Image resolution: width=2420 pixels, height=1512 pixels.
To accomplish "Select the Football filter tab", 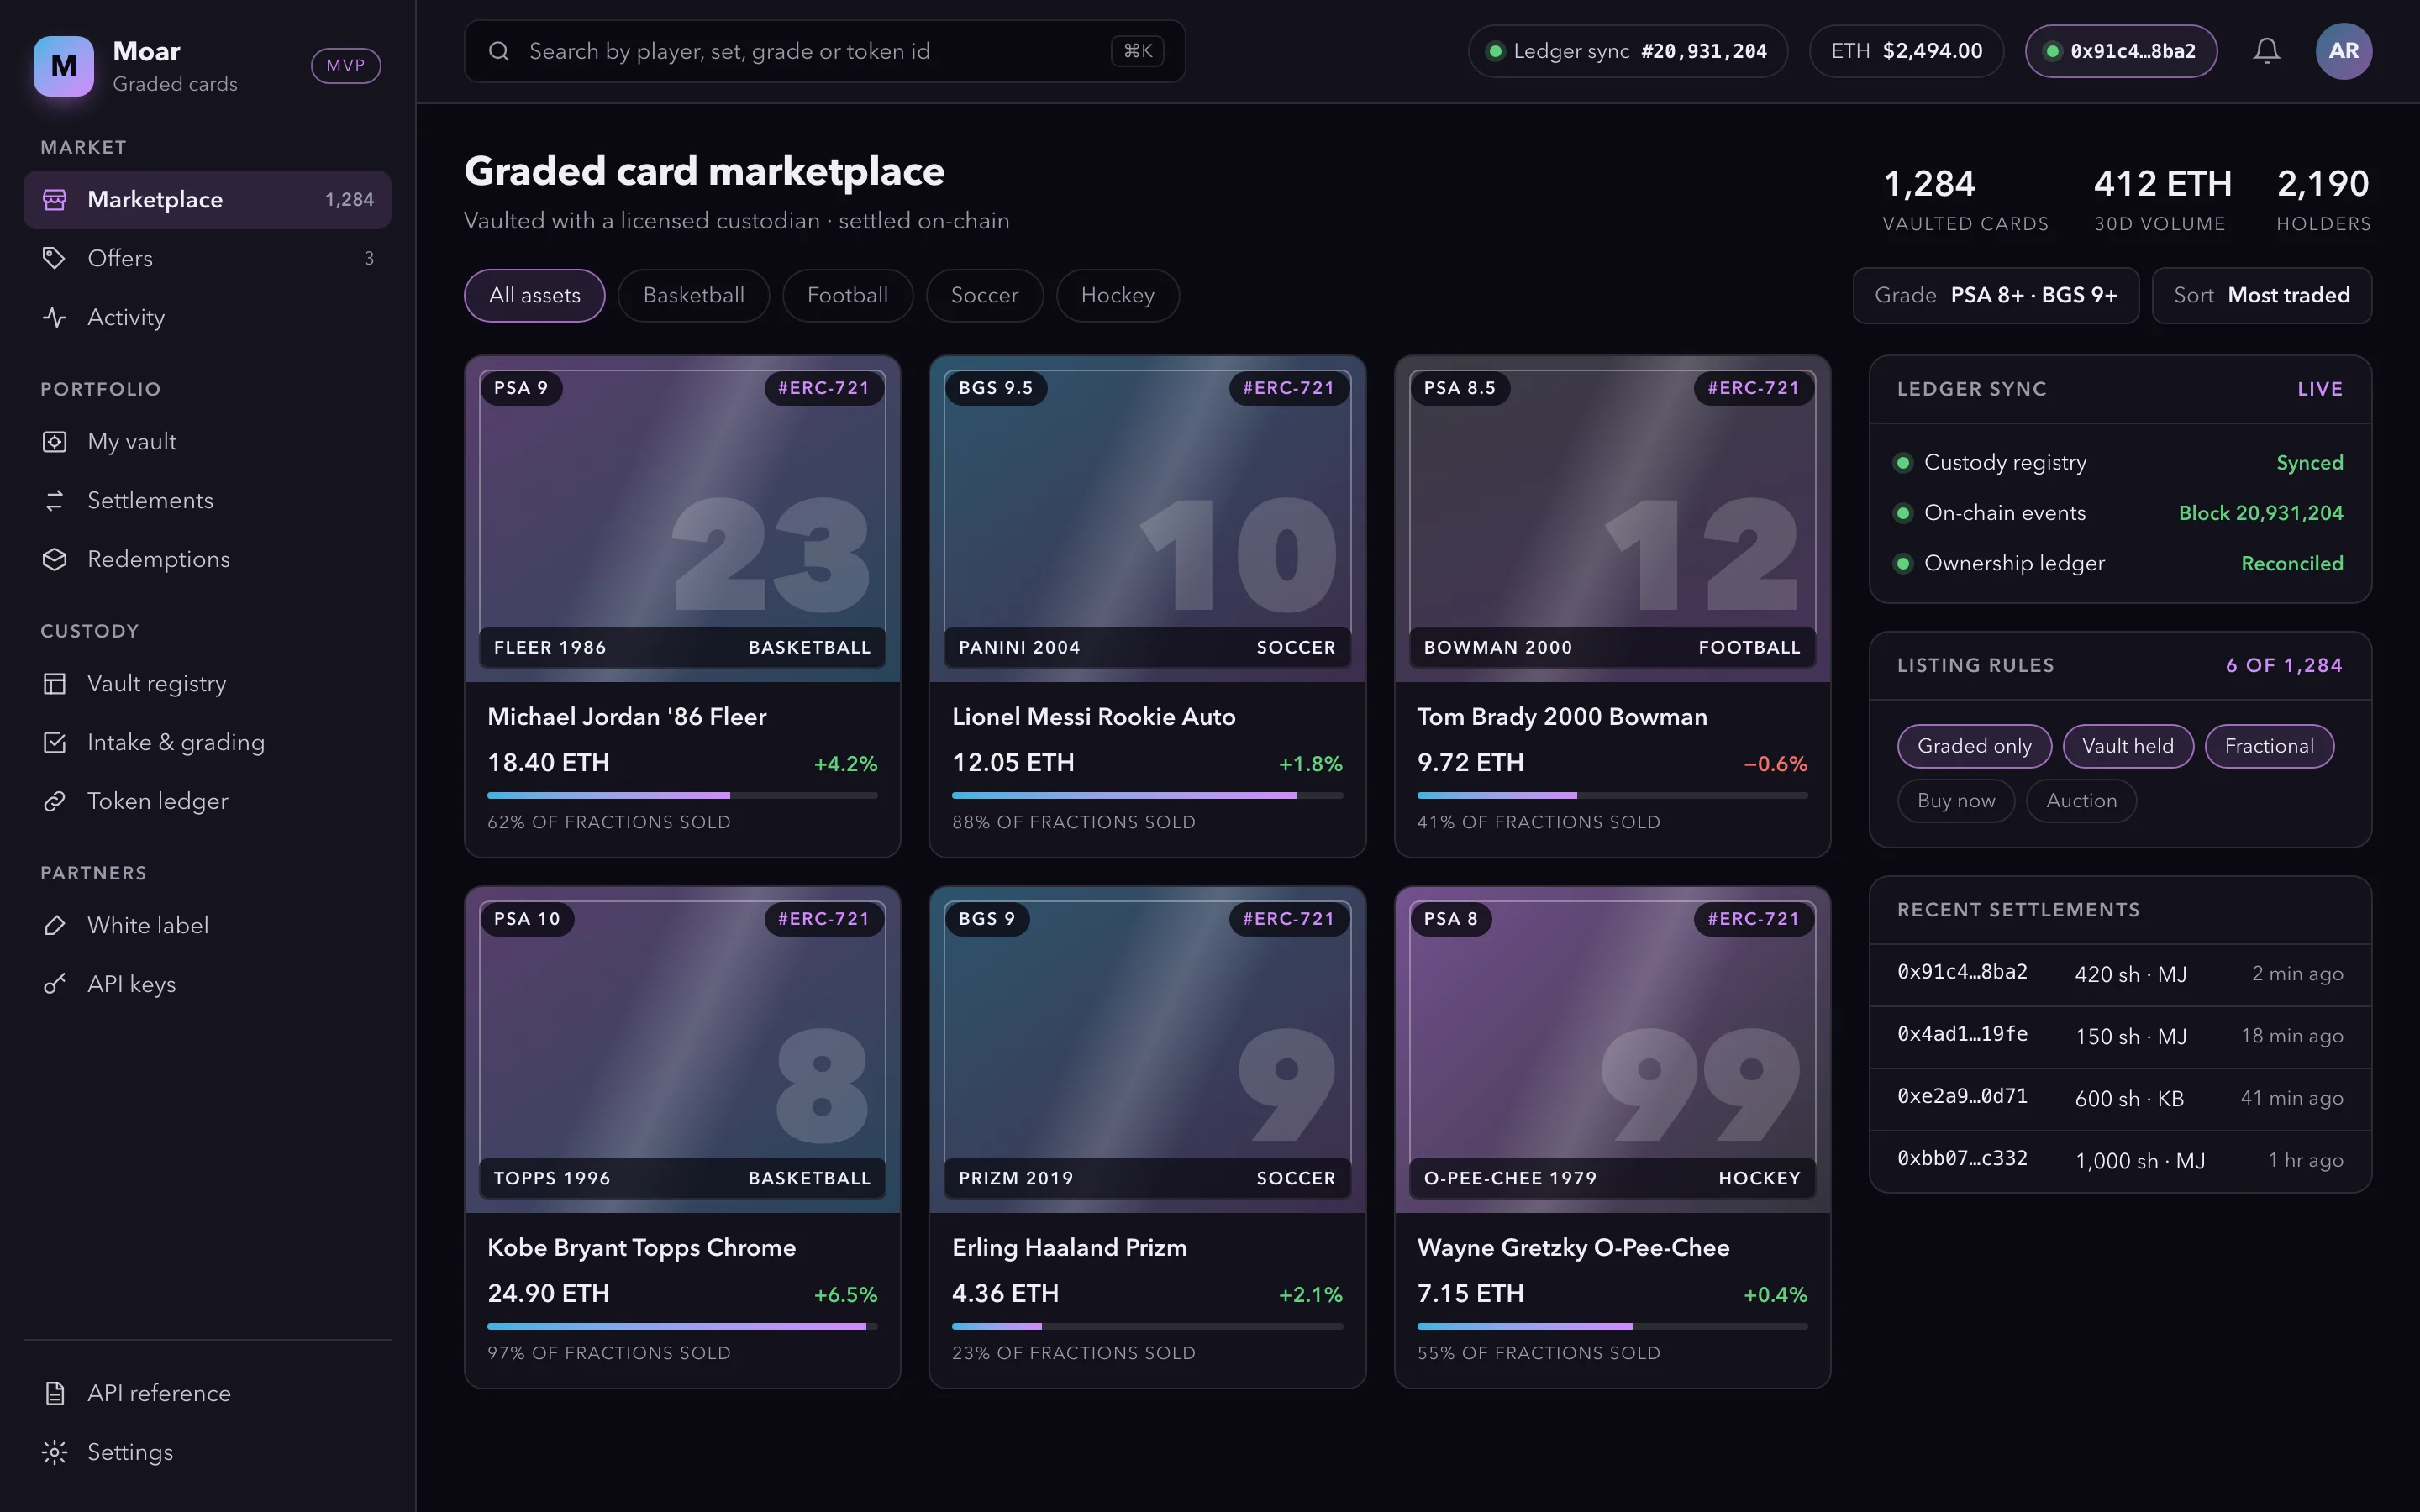I will pos(847,295).
